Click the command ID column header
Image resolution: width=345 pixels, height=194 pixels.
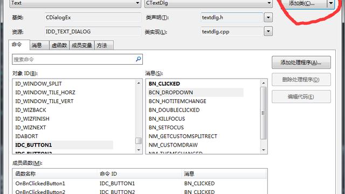pos(139,174)
